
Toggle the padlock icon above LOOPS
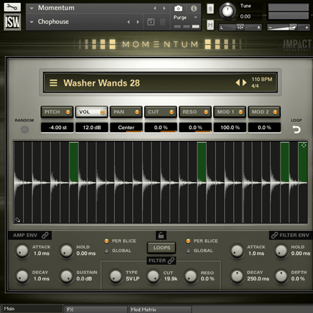161,236
